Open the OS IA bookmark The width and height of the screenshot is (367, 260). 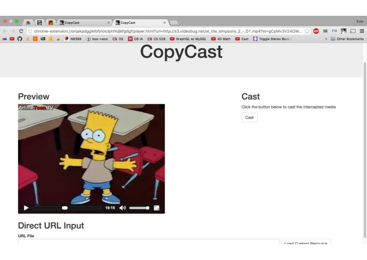click(135, 39)
